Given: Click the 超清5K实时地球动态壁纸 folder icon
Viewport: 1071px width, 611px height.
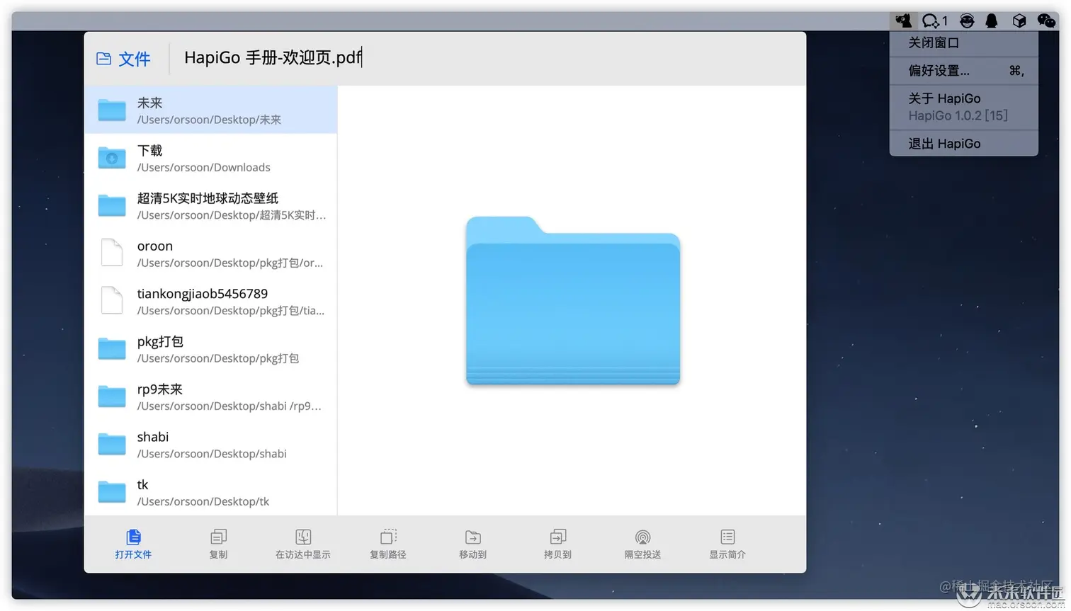Looking at the screenshot, I should [112, 205].
